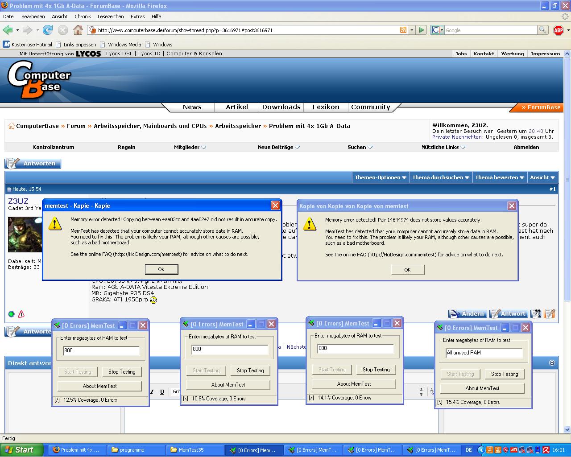Open the thread Ansicht dropdown
571x457 pixels.
point(542,177)
